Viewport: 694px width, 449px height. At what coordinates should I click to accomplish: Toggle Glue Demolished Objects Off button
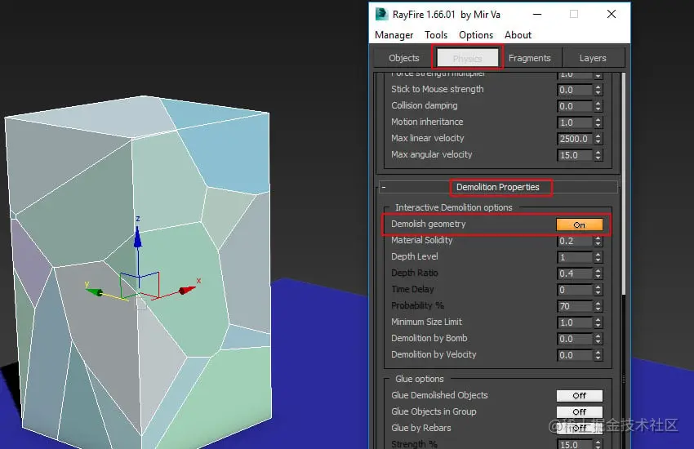point(580,395)
